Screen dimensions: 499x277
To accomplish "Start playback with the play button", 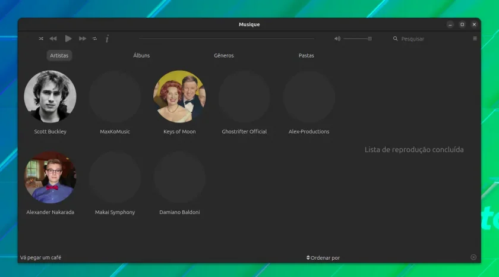I will pos(68,39).
